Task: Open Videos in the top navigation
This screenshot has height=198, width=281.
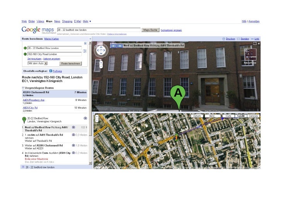Action: pyautogui.click(x=40, y=21)
